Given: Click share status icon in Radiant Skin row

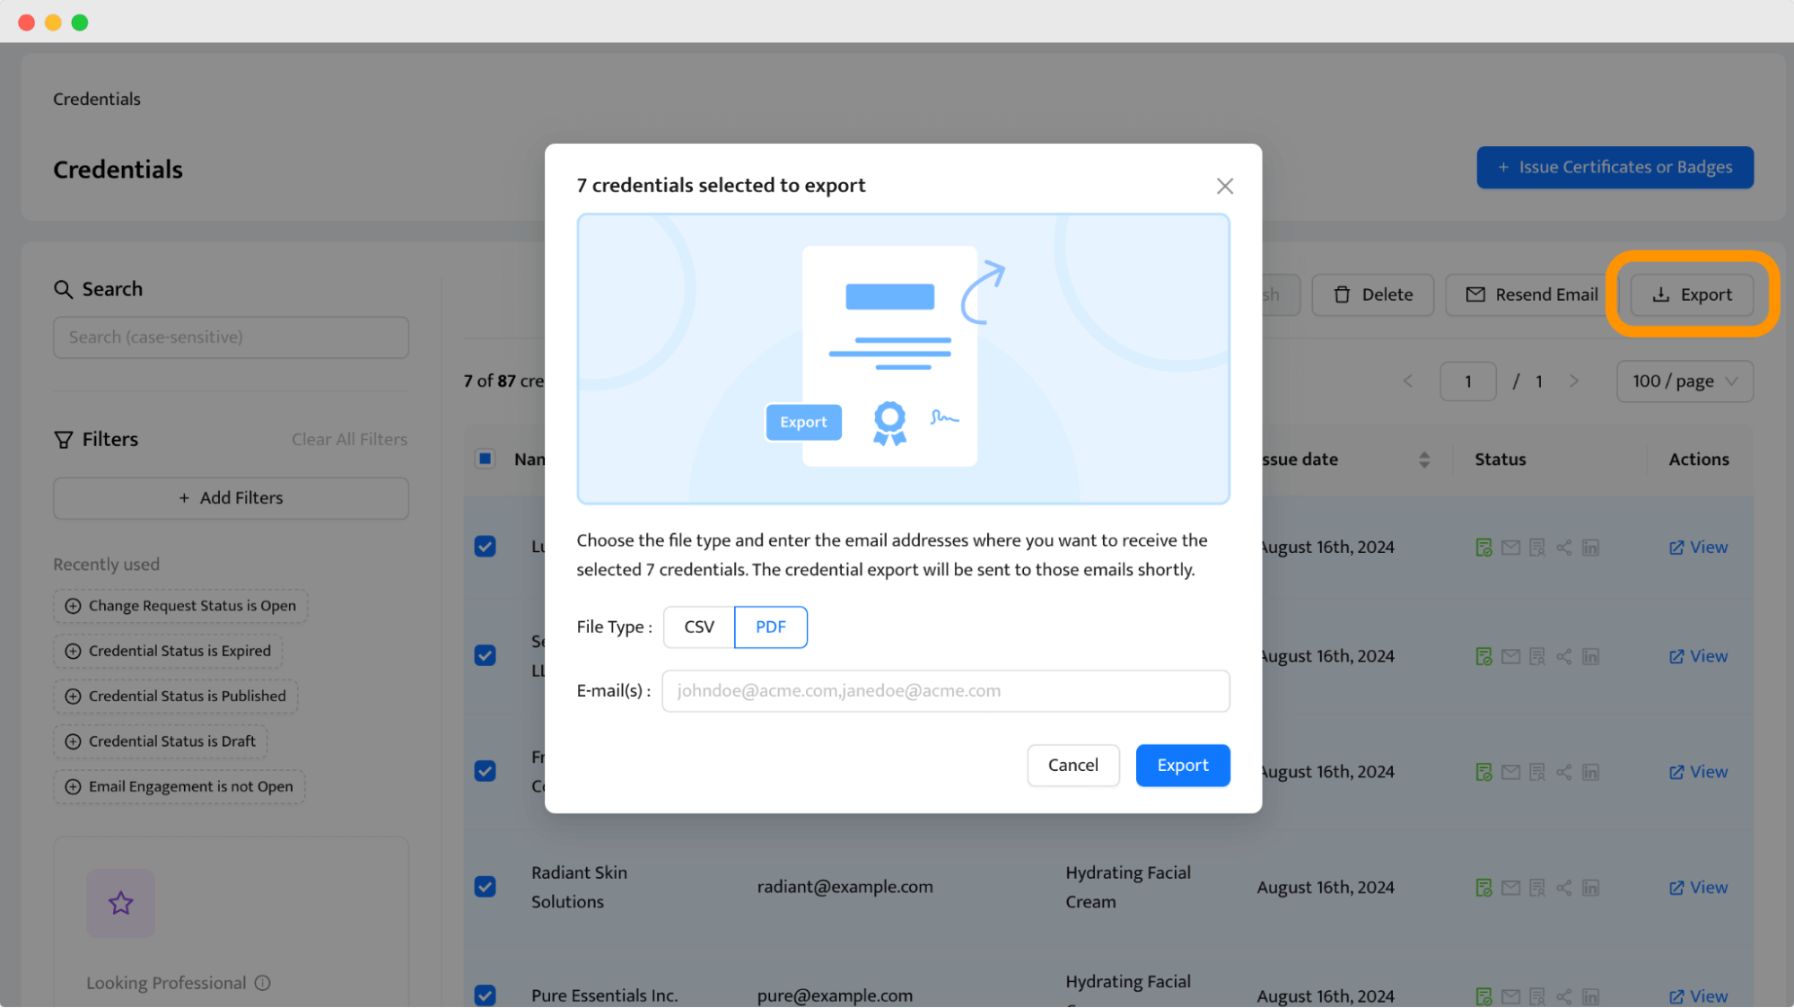Looking at the screenshot, I should [x=1563, y=888].
